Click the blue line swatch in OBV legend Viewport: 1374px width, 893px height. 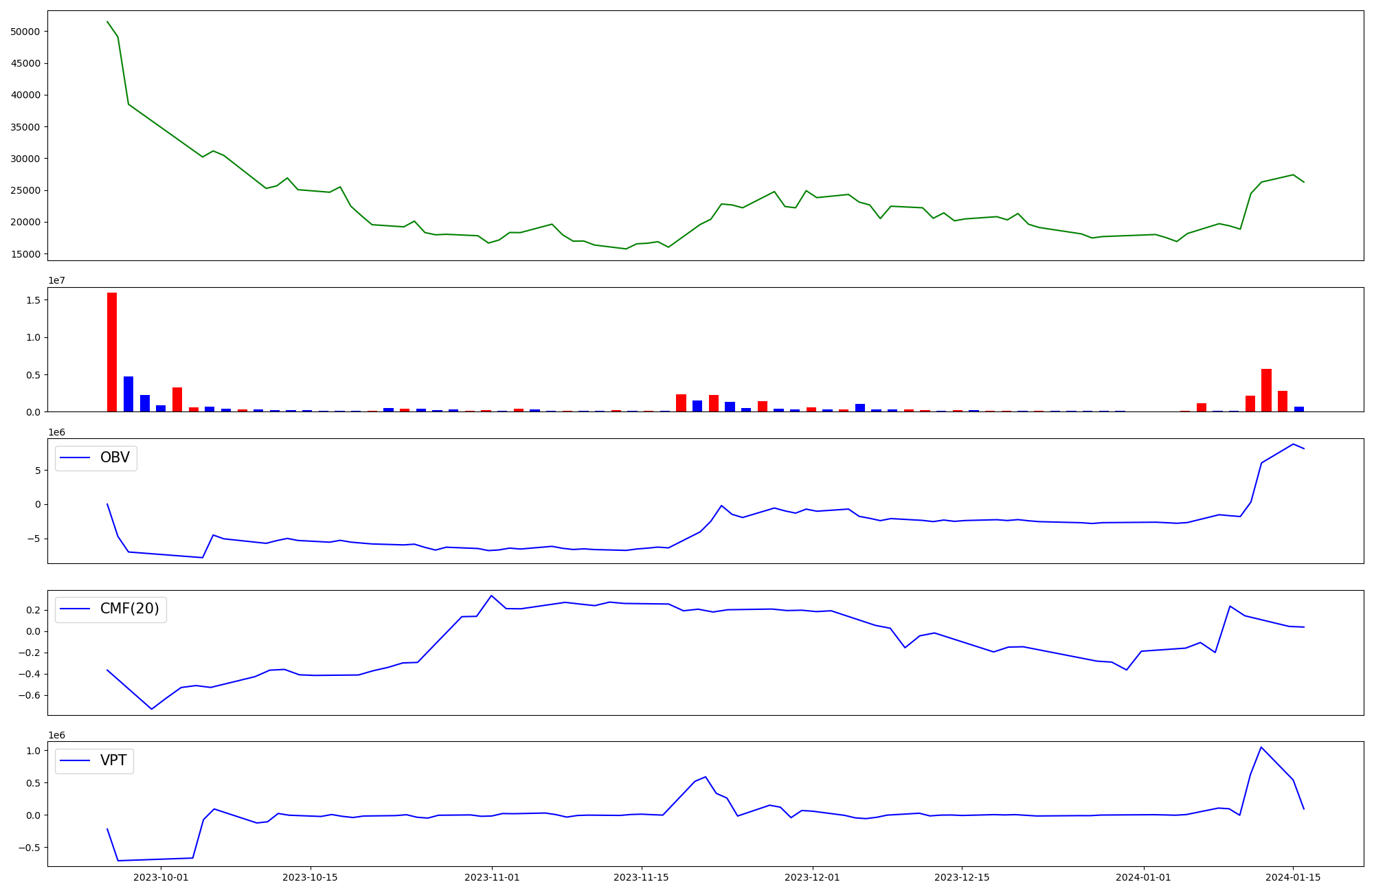(76, 458)
